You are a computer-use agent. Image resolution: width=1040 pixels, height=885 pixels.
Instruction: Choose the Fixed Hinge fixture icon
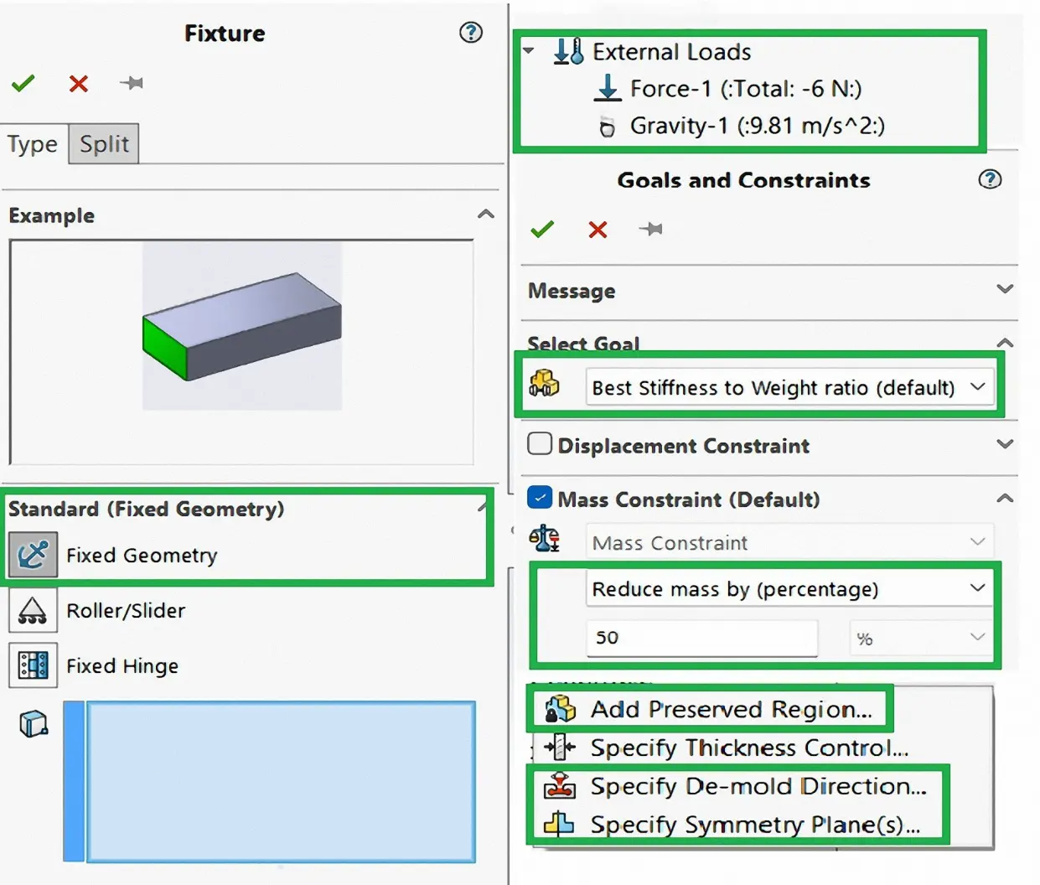(x=34, y=665)
